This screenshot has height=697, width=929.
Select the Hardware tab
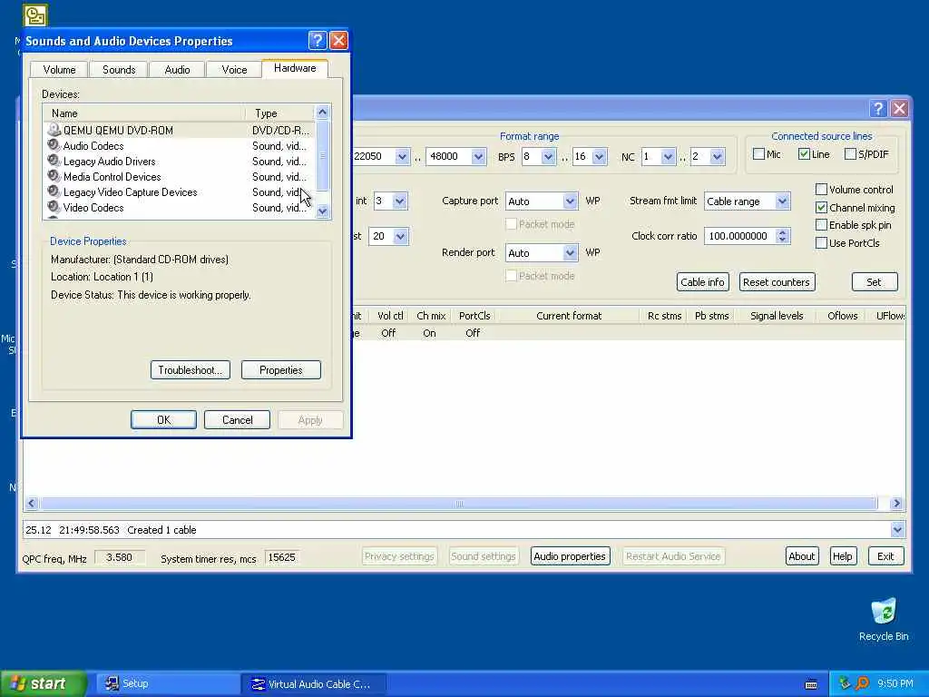295,68
